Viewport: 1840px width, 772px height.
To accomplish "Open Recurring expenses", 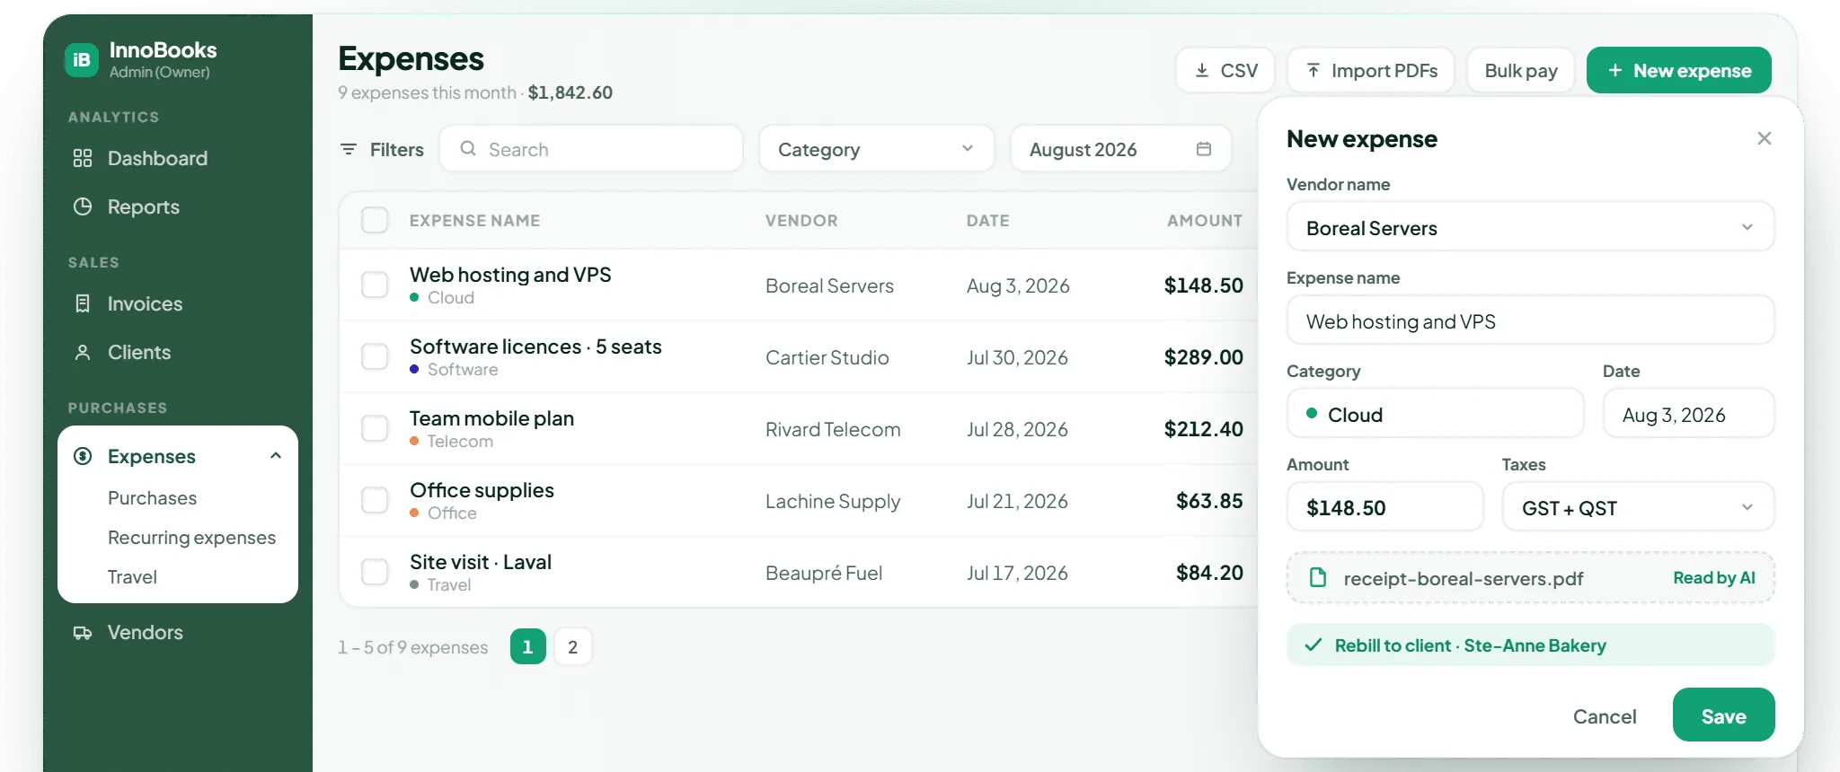I will click(191, 537).
